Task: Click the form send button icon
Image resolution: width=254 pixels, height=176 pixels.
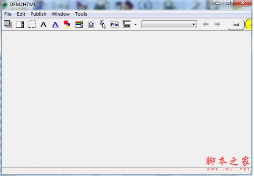Action: point(127,24)
